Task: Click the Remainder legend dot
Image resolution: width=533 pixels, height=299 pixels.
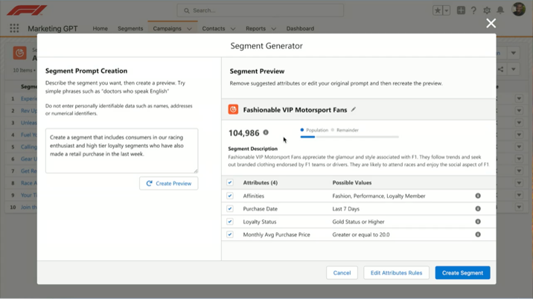Action: 333,130
